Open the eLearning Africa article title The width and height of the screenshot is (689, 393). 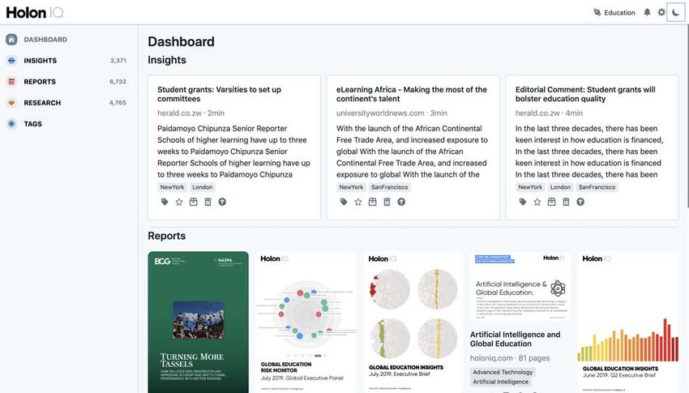tap(411, 94)
